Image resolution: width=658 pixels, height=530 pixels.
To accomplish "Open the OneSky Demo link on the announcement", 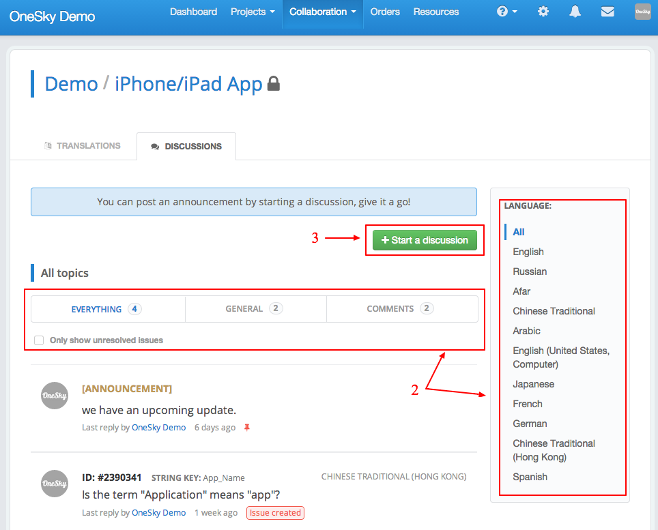I will click(x=158, y=427).
